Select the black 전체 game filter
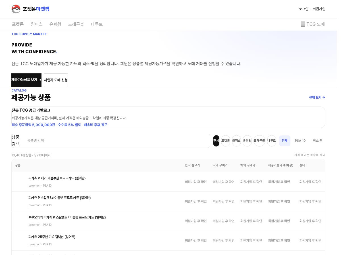 click(x=216, y=141)
